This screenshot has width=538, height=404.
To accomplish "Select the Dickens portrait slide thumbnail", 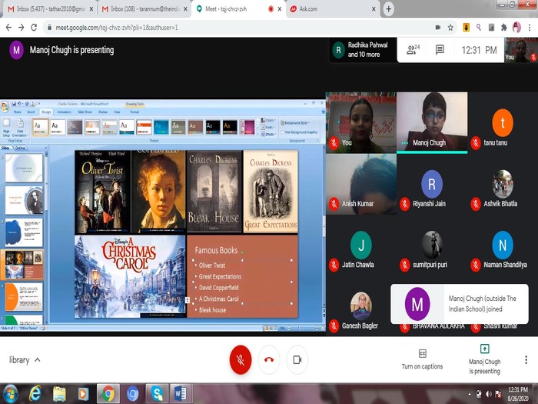I will pyautogui.click(x=24, y=200).
